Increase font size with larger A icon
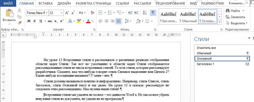This screenshot has height=102, width=254. (67, 13)
